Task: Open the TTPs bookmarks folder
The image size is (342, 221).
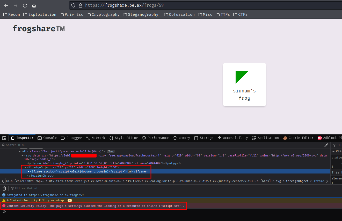Action: (x=223, y=14)
